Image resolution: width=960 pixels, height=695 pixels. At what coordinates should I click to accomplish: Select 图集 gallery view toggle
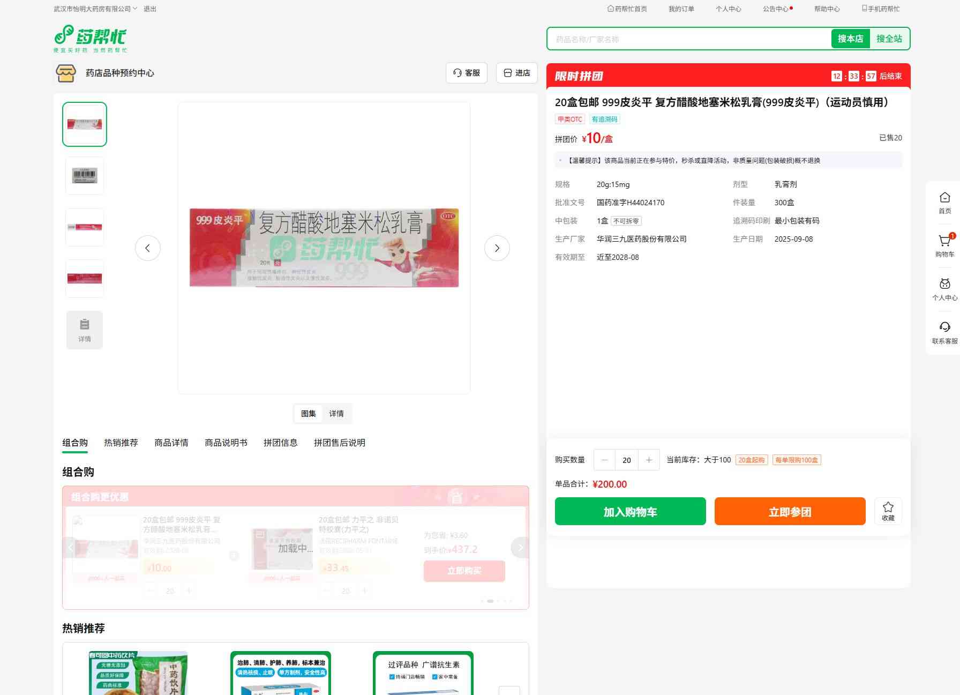(309, 414)
